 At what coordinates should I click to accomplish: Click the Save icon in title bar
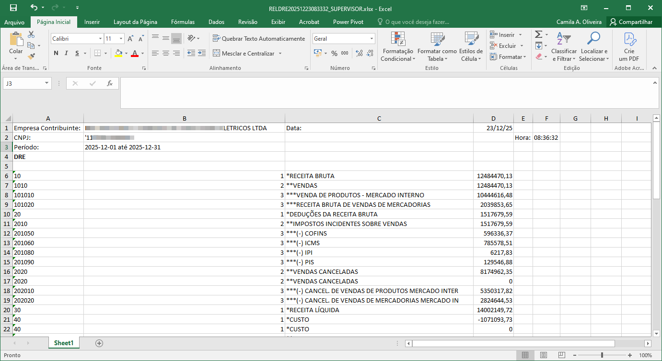[x=13, y=8]
